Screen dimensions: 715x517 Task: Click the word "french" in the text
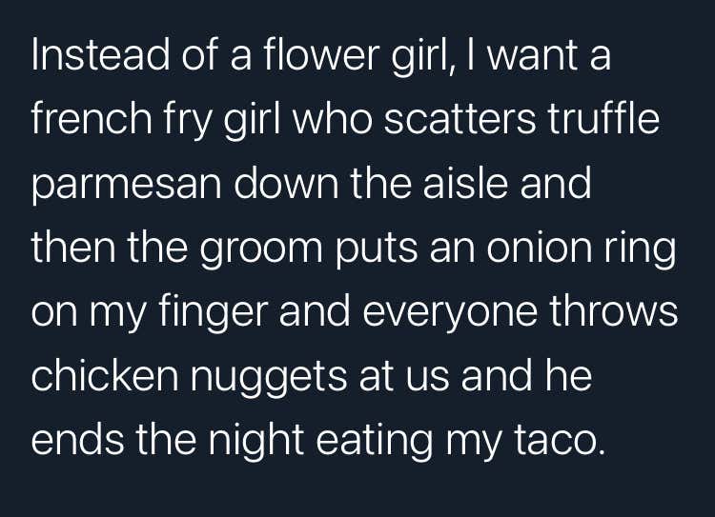pyautogui.click(x=92, y=118)
